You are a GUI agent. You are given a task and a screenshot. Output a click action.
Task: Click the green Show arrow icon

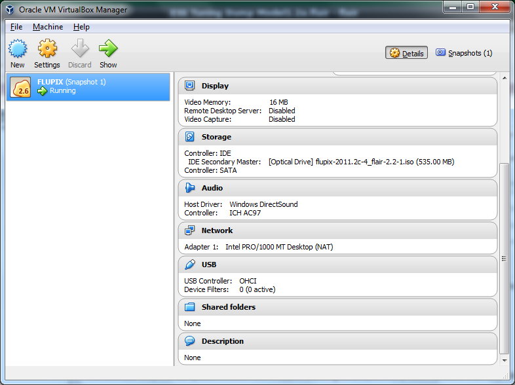coord(108,48)
